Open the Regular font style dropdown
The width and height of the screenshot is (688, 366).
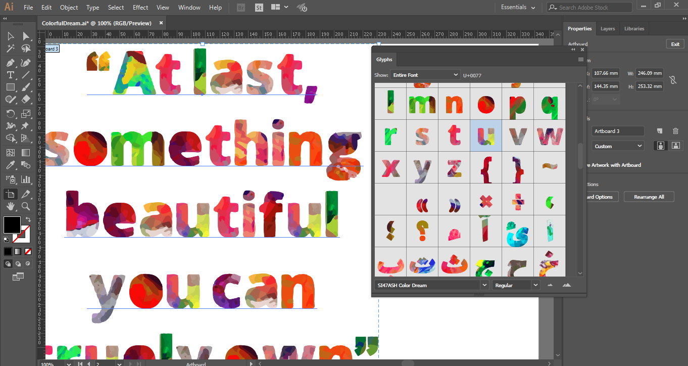coord(516,285)
